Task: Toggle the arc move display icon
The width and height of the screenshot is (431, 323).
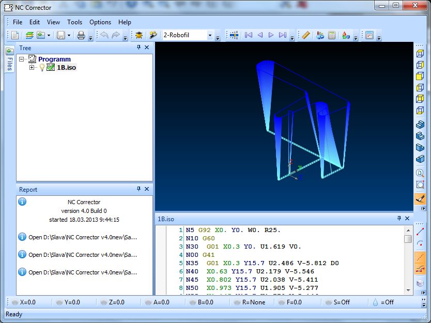Action: coord(420,243)
